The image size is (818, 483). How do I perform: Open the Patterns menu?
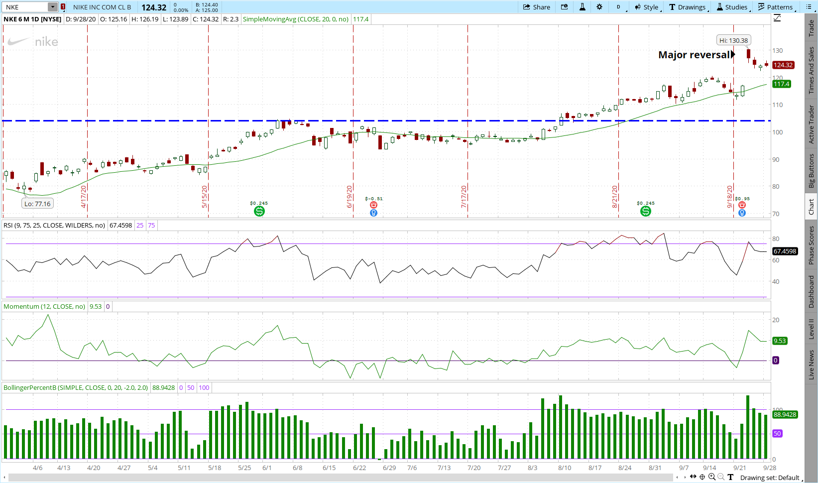click(776, 7)
